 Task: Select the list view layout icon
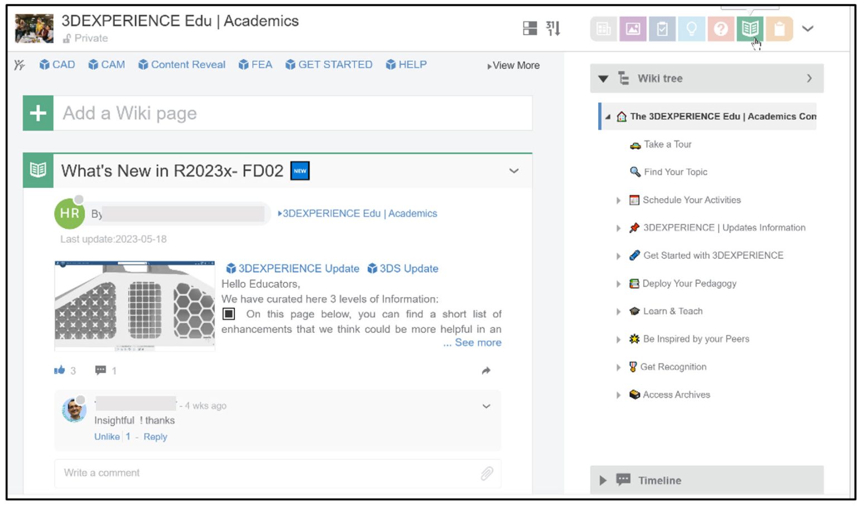[x=529, y=28]
